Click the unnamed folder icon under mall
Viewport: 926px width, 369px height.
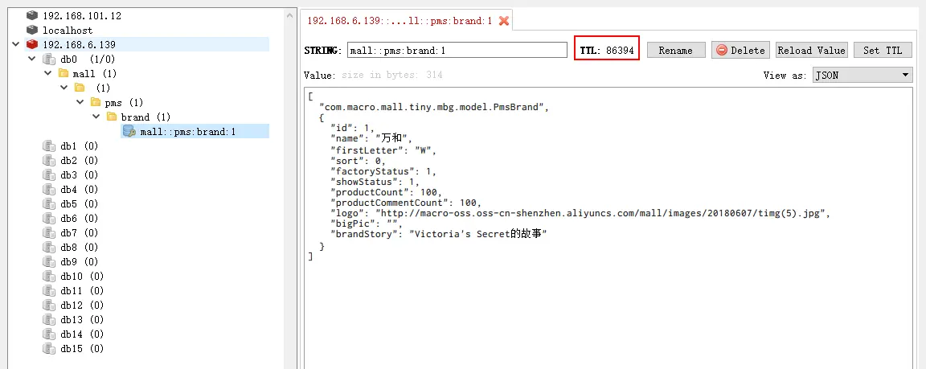tap(80, 88)
